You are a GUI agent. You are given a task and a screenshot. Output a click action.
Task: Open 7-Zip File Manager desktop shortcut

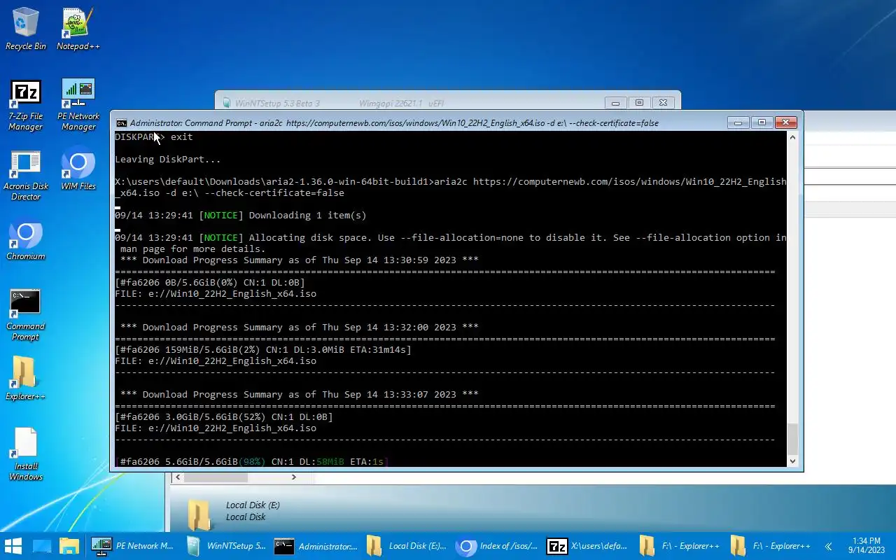(x=26, y=105)
